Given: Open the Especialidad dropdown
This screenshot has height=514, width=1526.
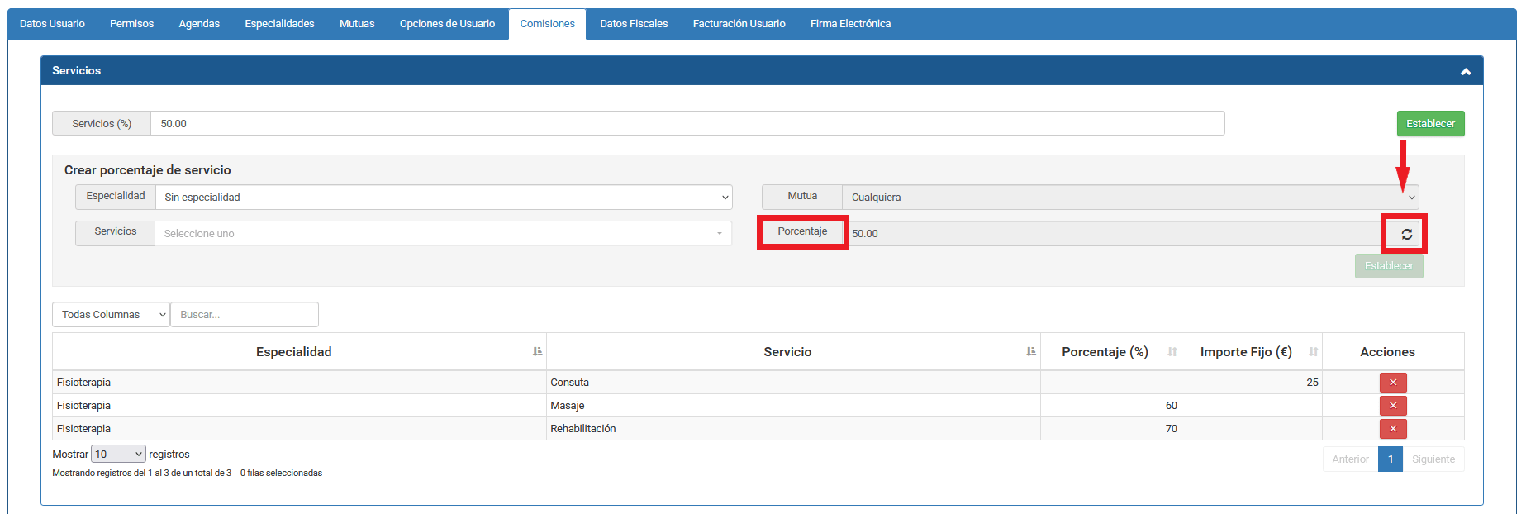Looking at the screenshot, I should point(444,198).
